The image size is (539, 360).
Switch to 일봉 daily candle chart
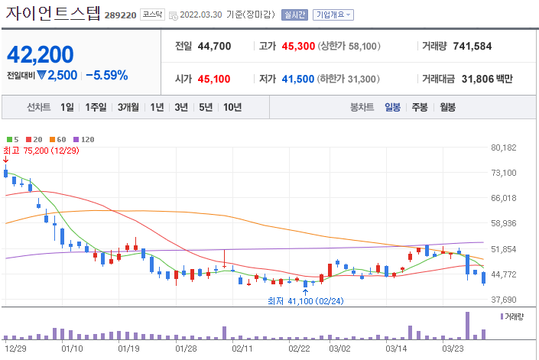pos(392,107)
